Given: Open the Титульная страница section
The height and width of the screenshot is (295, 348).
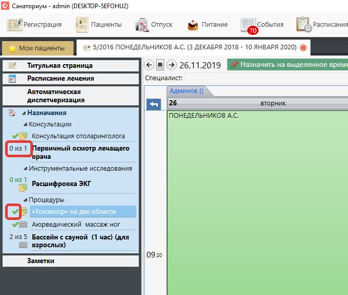Looking at the screenshot, I should pyautogui.click(x=60, y=66).
